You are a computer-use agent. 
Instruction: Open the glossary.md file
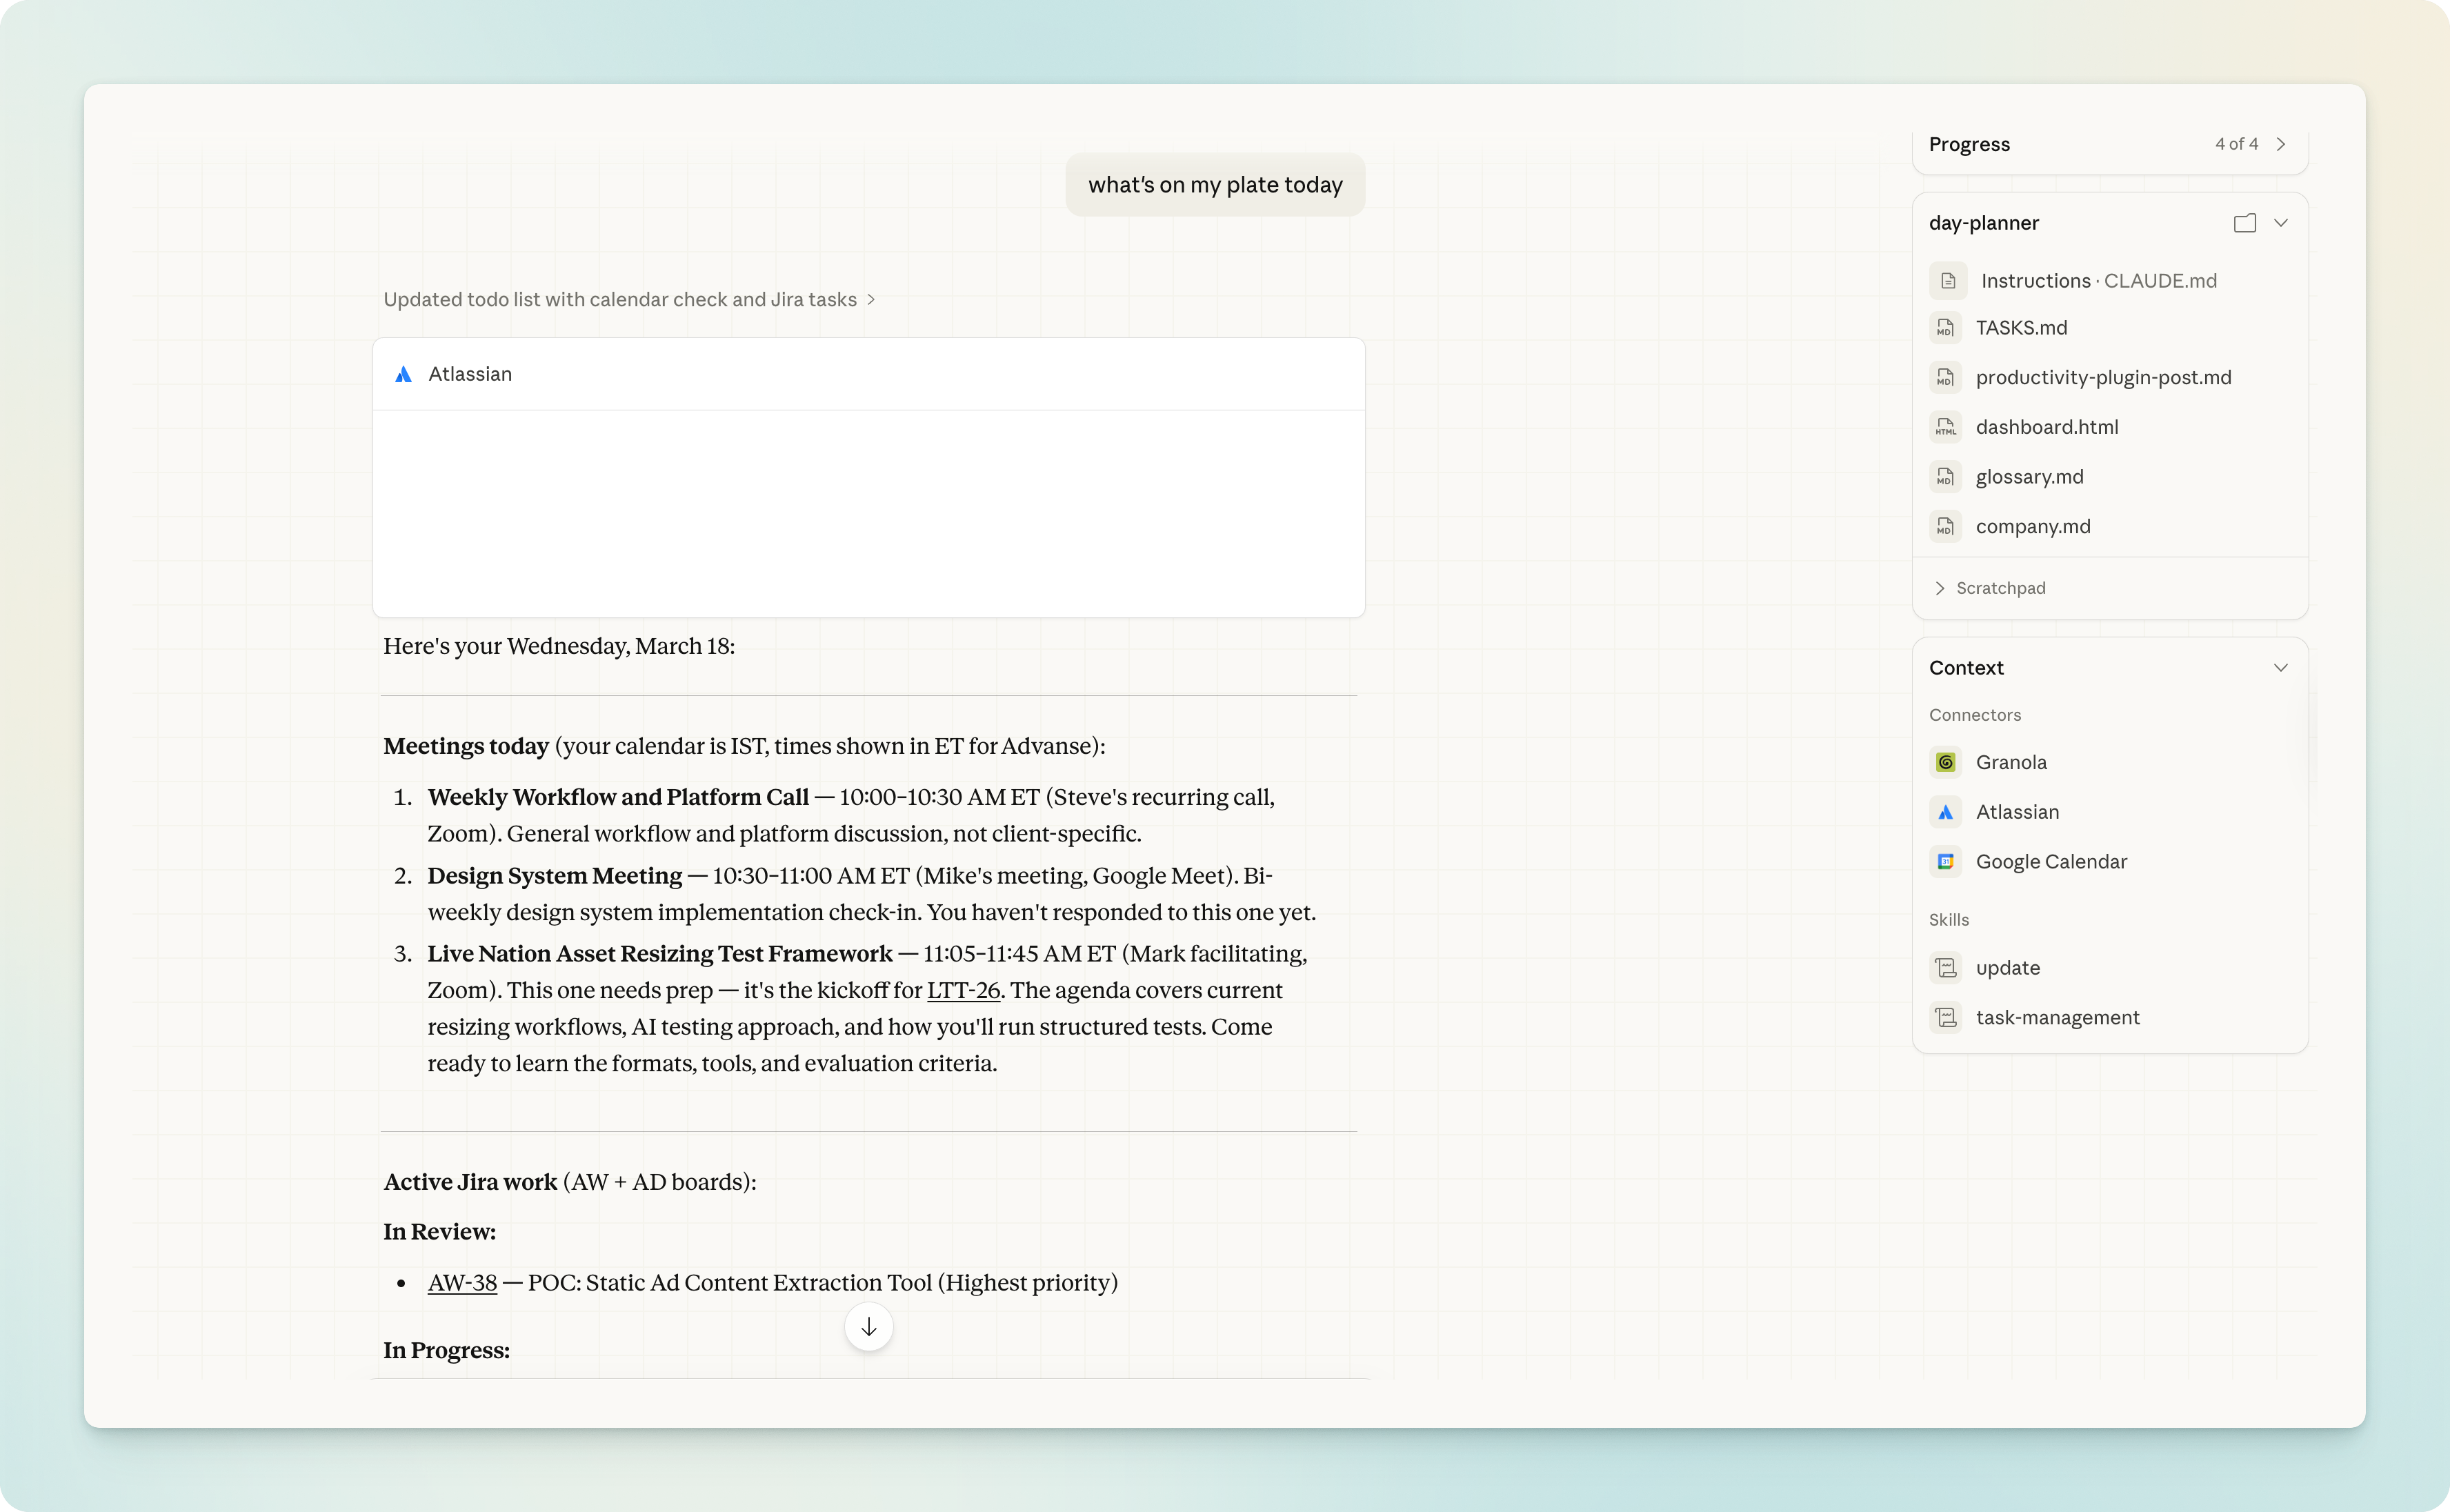[x=2029, y=477]
